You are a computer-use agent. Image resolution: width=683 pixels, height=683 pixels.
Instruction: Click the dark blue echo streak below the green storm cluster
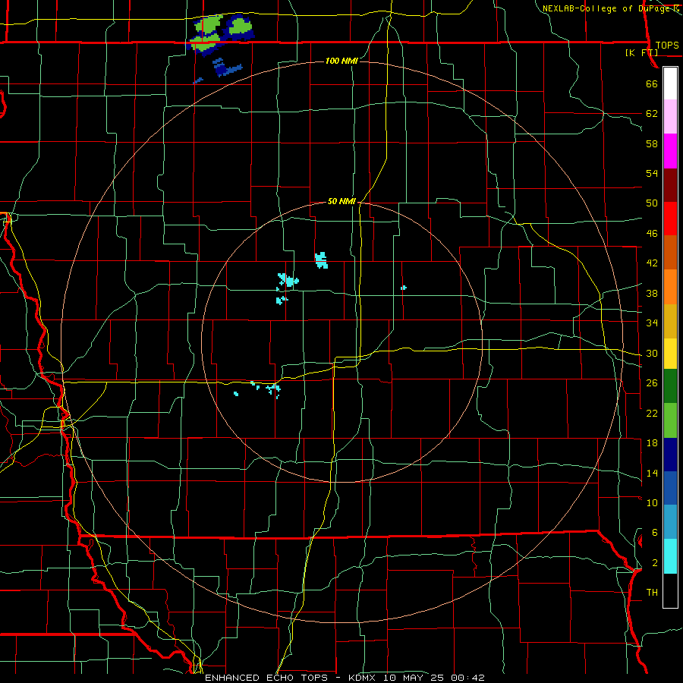[x=226, y=68]
